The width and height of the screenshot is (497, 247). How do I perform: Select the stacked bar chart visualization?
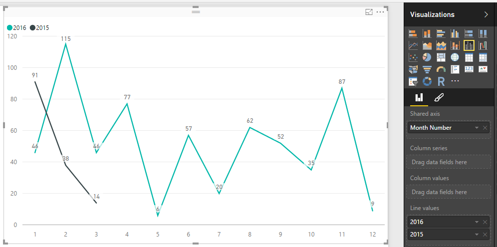click(x=413, y=33)
